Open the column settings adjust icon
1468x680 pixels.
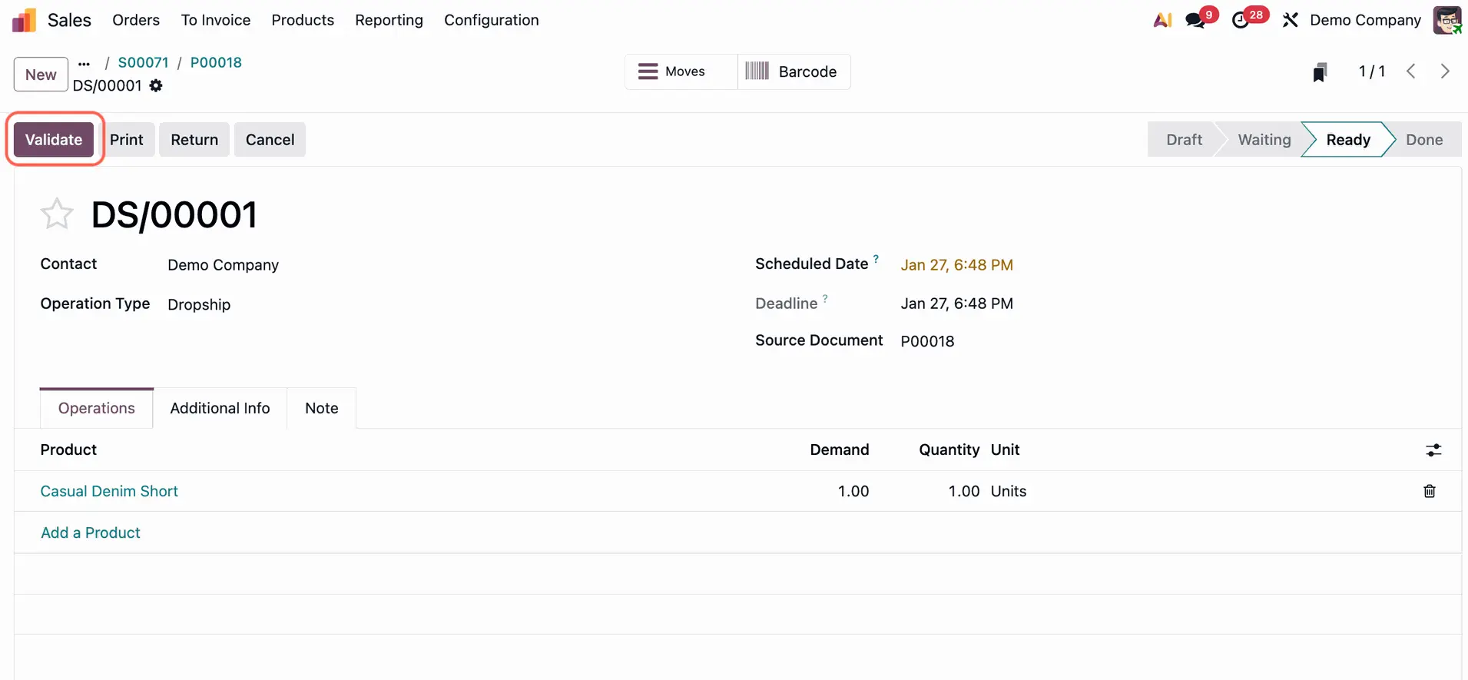tap(1433, 450)
